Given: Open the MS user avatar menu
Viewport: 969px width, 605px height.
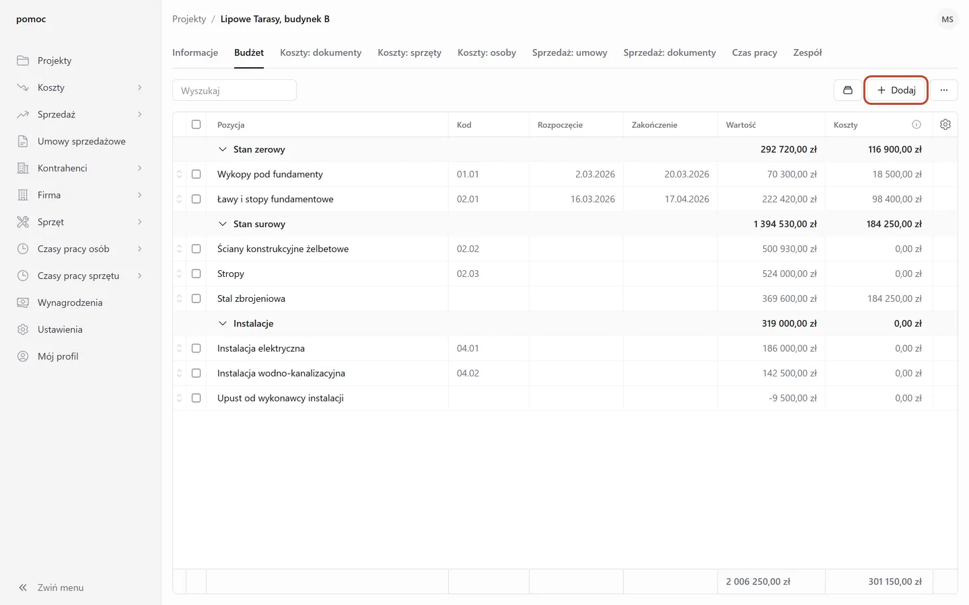Looking at the screenshot, I should click(947, 19).
